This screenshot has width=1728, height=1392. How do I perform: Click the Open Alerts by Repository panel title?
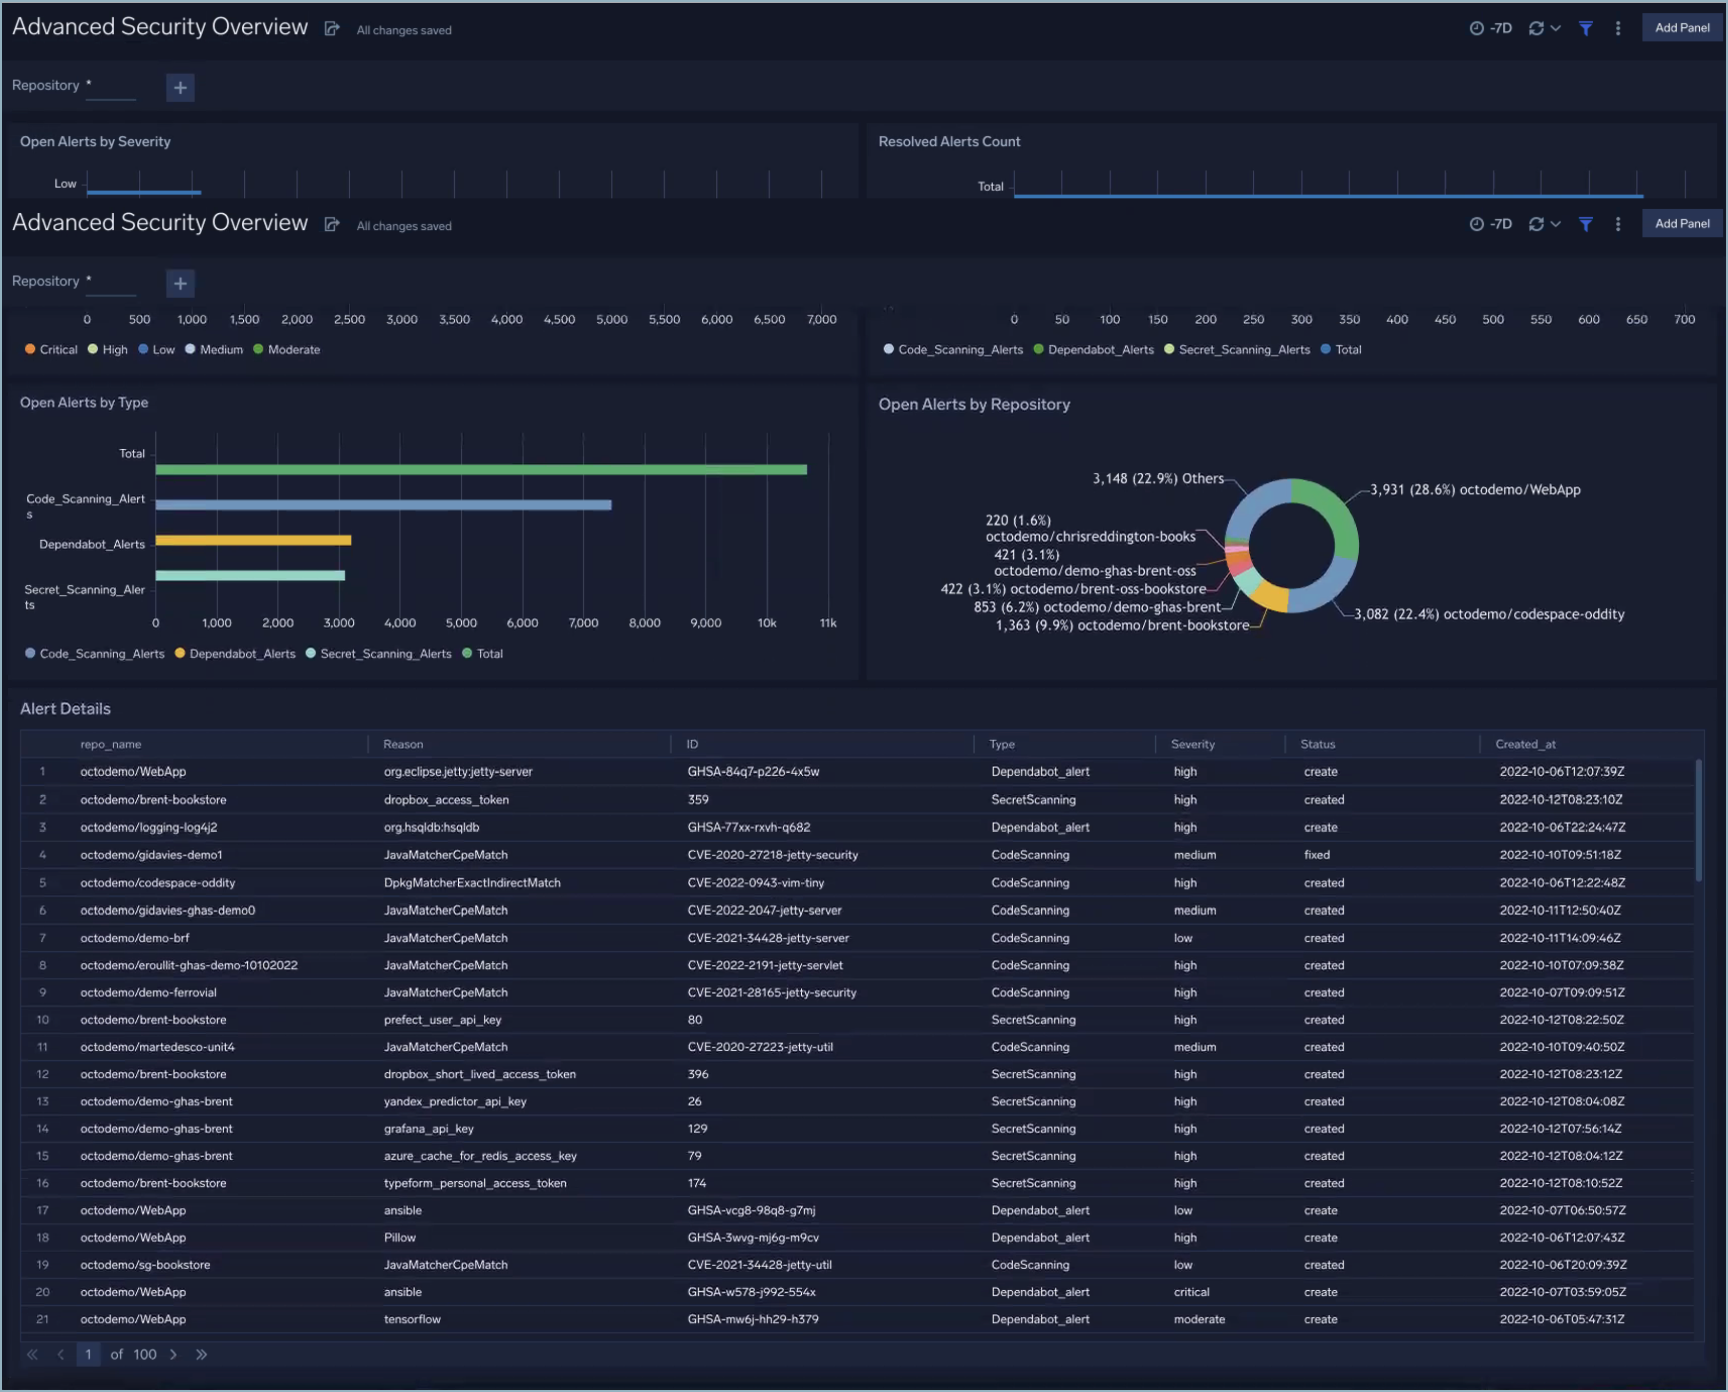(x=974, y=404)
